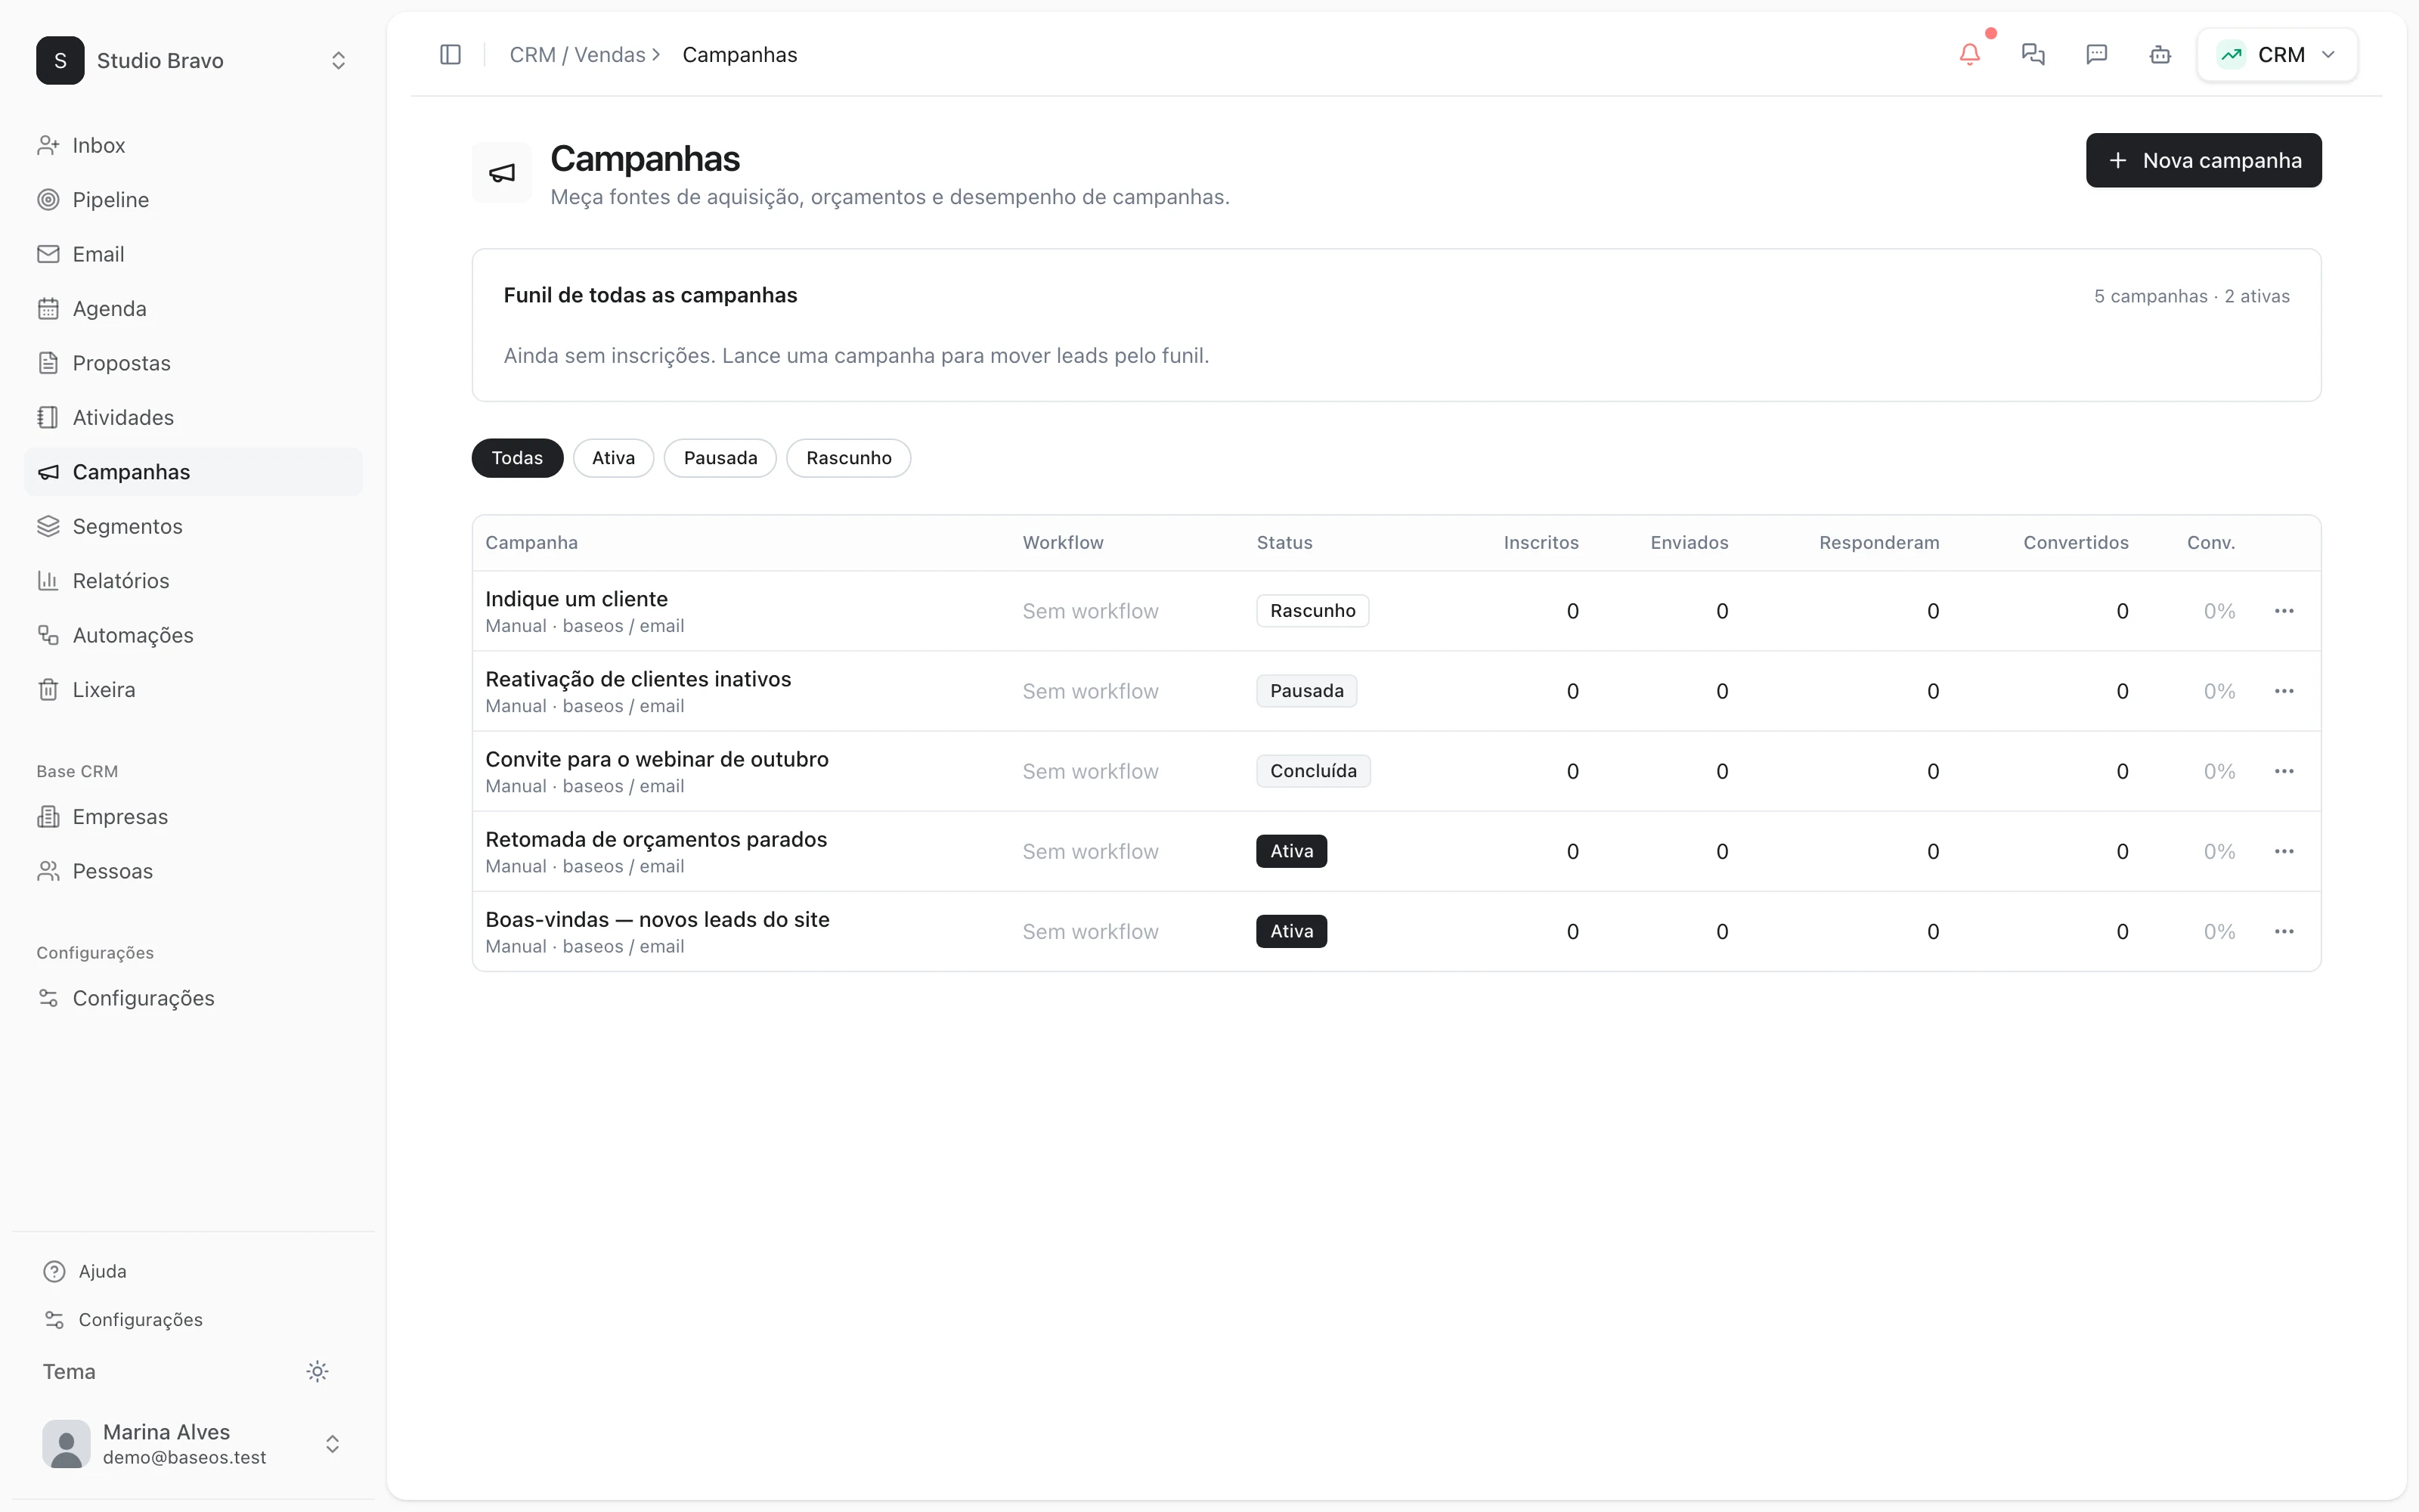The width and height of the screenshot is (2419, 1512).
Task: Open actions menu for Retomada de orçamentos parados
Action: point(2284,851)
